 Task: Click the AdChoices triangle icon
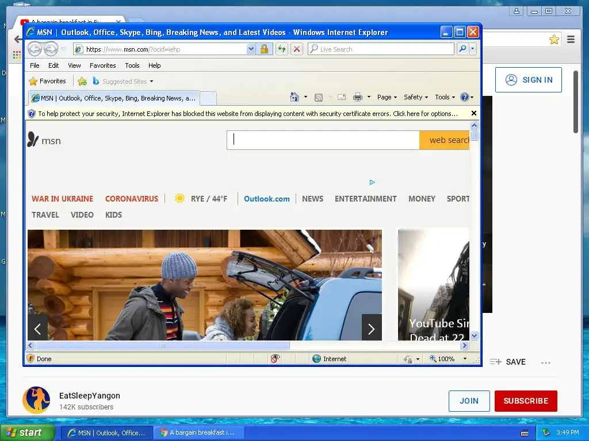[x=372, y=182]
